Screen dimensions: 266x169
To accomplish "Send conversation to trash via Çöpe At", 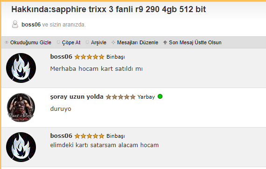I will click(x=71, y=42).
